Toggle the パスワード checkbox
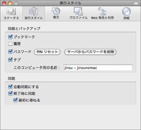Screen dimensions: 141x130 10,52
